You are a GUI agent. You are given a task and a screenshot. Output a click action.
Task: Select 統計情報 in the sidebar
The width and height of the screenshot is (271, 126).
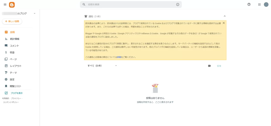(15, 39)
